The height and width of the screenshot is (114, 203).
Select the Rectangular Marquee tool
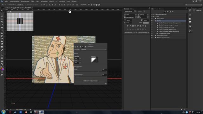point(2,14)
